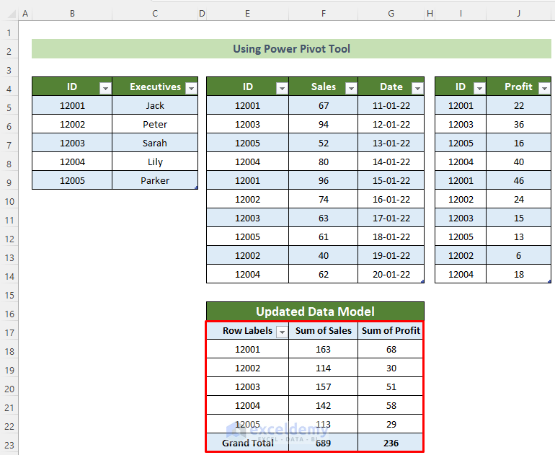This screenshot has width=555, height=455.
Task: Open the Sales column filter dropdown
Action: [351, 88]
